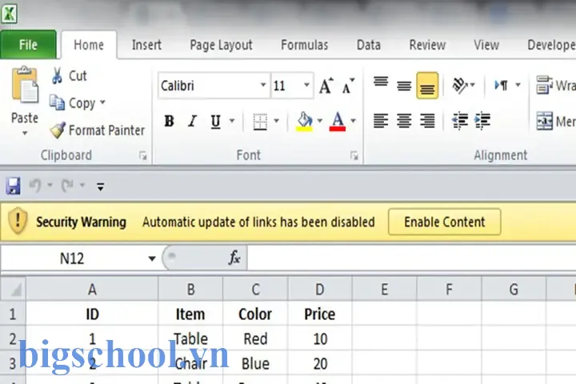Viewport: 576px width, 384px height.
Task: Redo the last action
Action: click(x=67, y=186)
